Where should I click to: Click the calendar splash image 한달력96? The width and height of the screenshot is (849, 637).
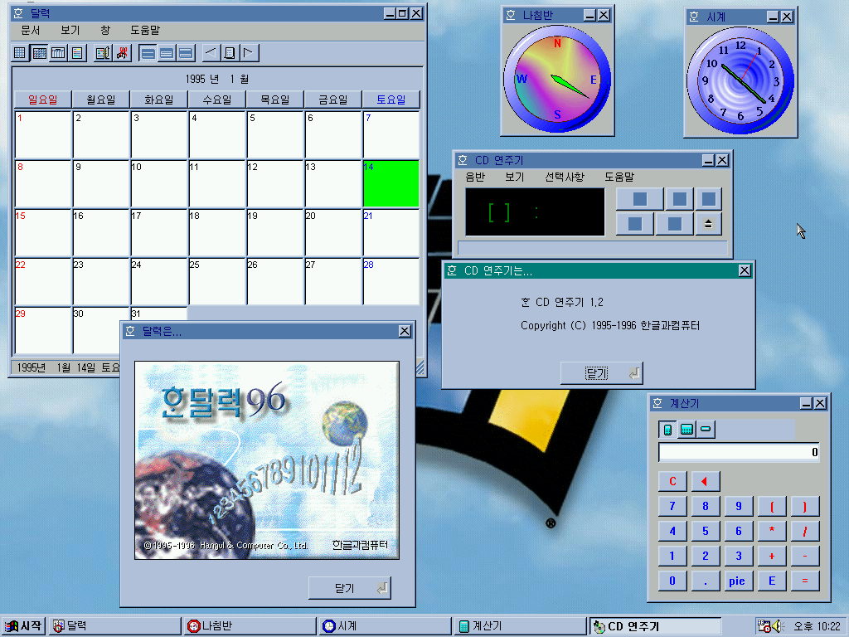(x=266, y=460)
